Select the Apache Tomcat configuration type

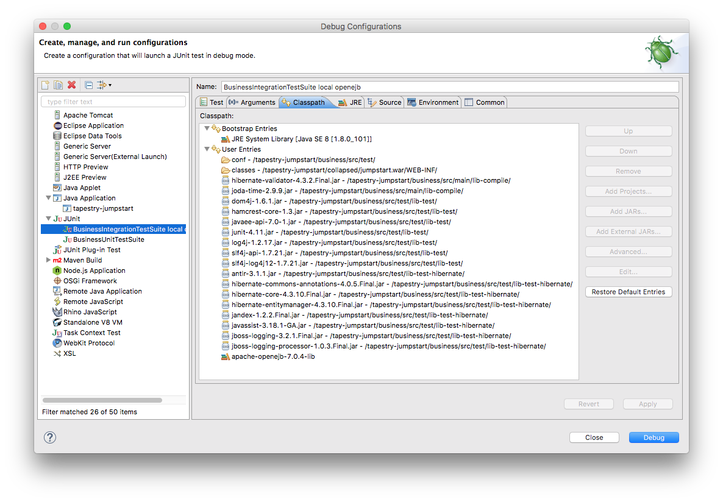(88, 115)
